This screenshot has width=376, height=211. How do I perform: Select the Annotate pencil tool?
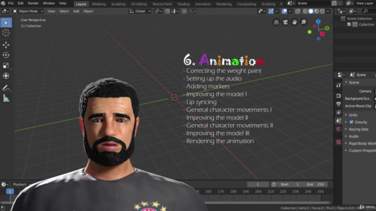[x=6, y=88]
